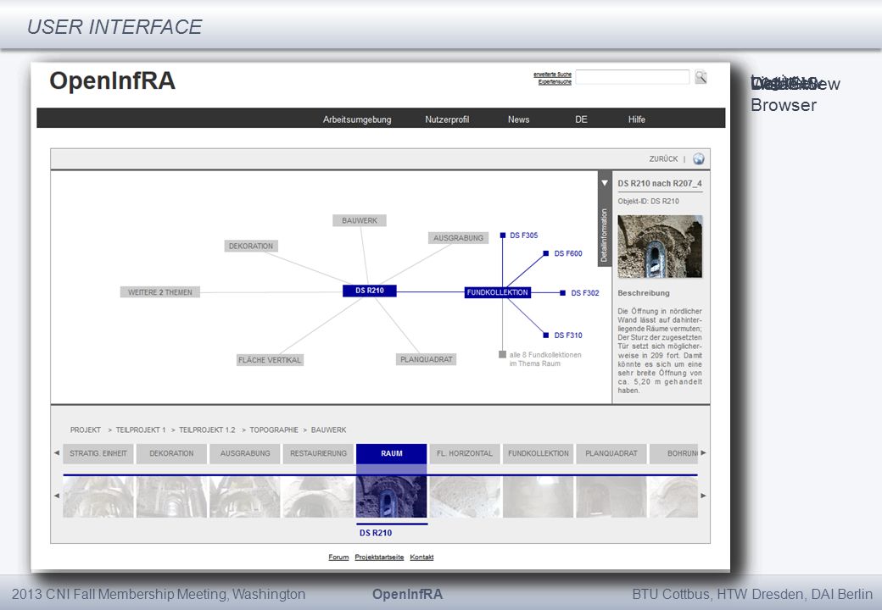Select the DEKORATION graph node
The width and height of the screenshot is (882, 610).
point(251,246)
